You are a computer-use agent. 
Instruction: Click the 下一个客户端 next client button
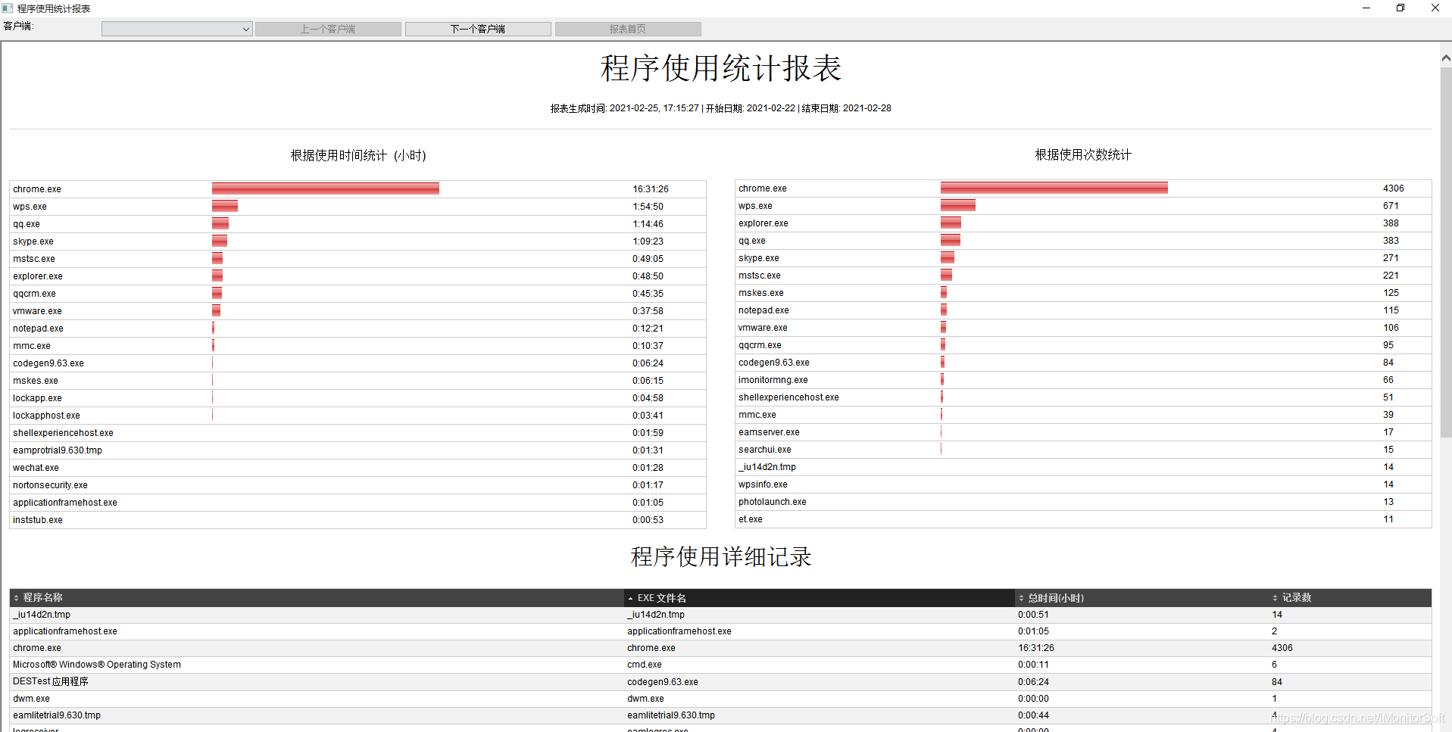coord(478,29)
